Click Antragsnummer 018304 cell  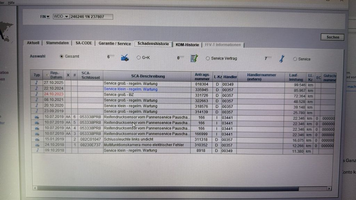[x=202, y=84]
